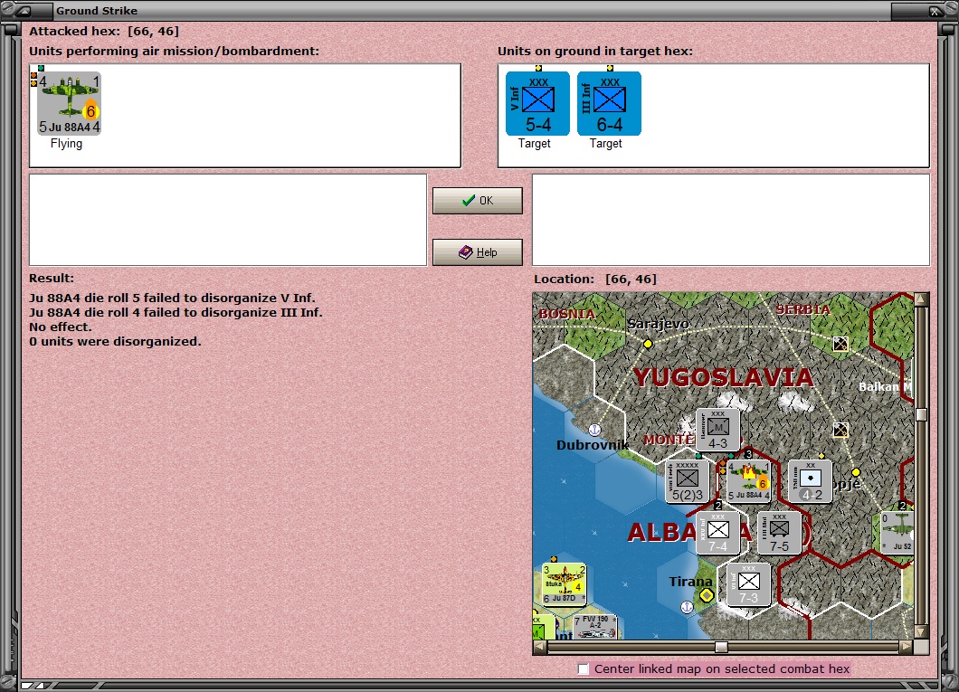Select the III Inf 6-4 target unit

pyautogui.click(x=609, y=103)
